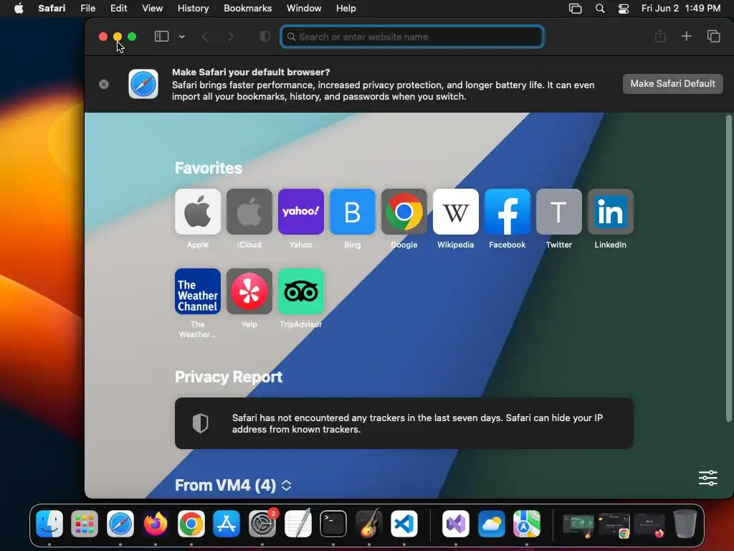Open the Bing favorite
The width and height of the screenshot is (734, 551).
(x=353, y=212)
